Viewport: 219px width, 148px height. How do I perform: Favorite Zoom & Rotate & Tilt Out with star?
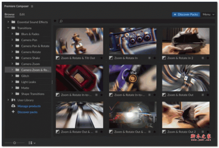click(101, 58)
